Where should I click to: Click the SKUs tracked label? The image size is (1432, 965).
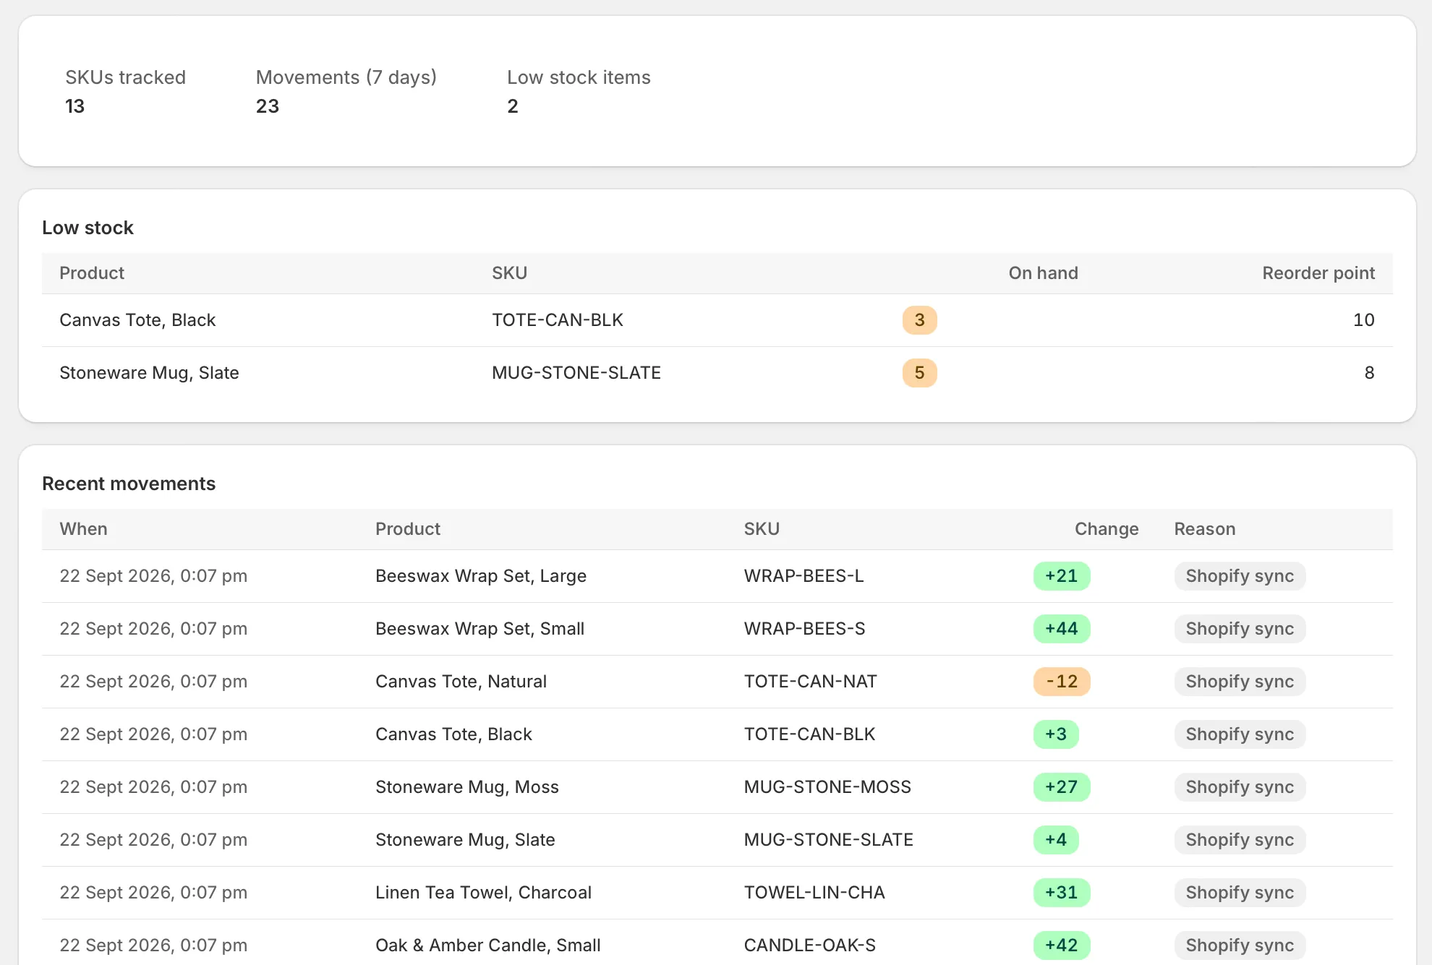(126, 77)
